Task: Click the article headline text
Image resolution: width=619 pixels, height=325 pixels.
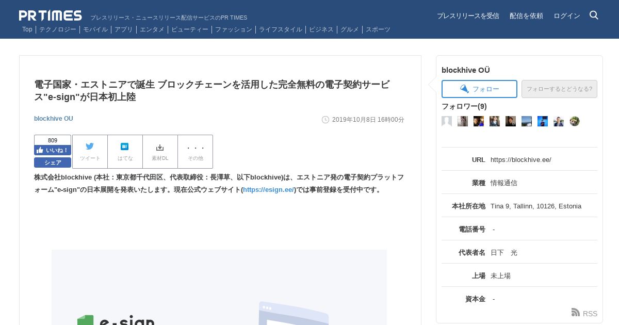Action: [x=212, y=91]
